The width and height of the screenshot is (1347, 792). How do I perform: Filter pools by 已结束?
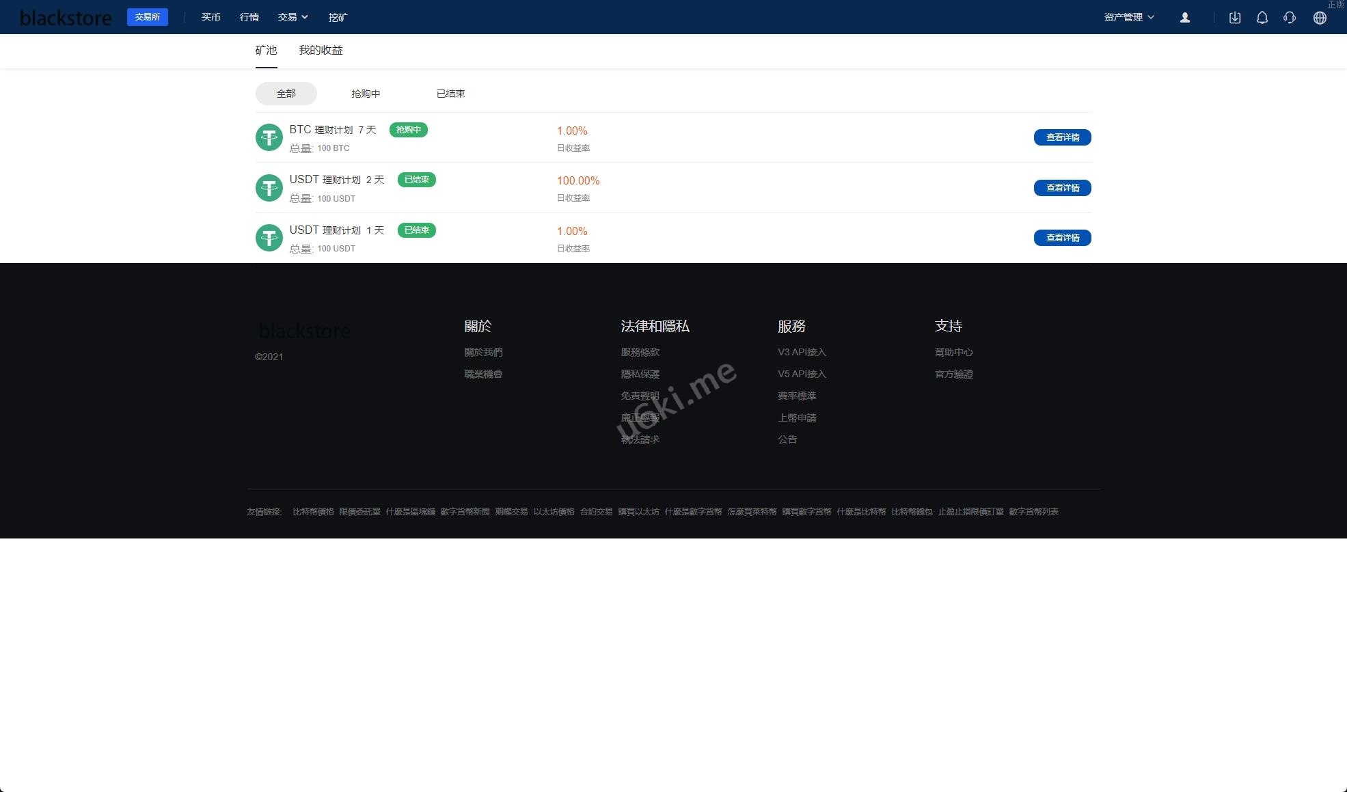(x=450, y=94)
